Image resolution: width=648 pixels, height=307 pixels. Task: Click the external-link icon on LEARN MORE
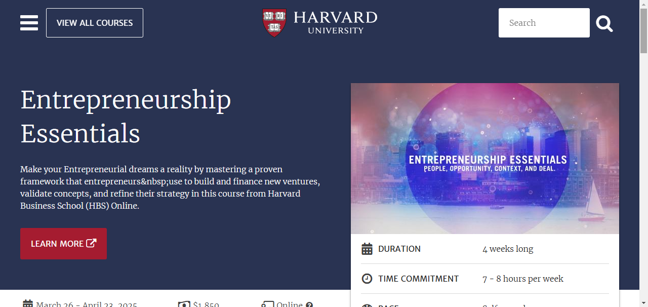[x=91, y=243]
